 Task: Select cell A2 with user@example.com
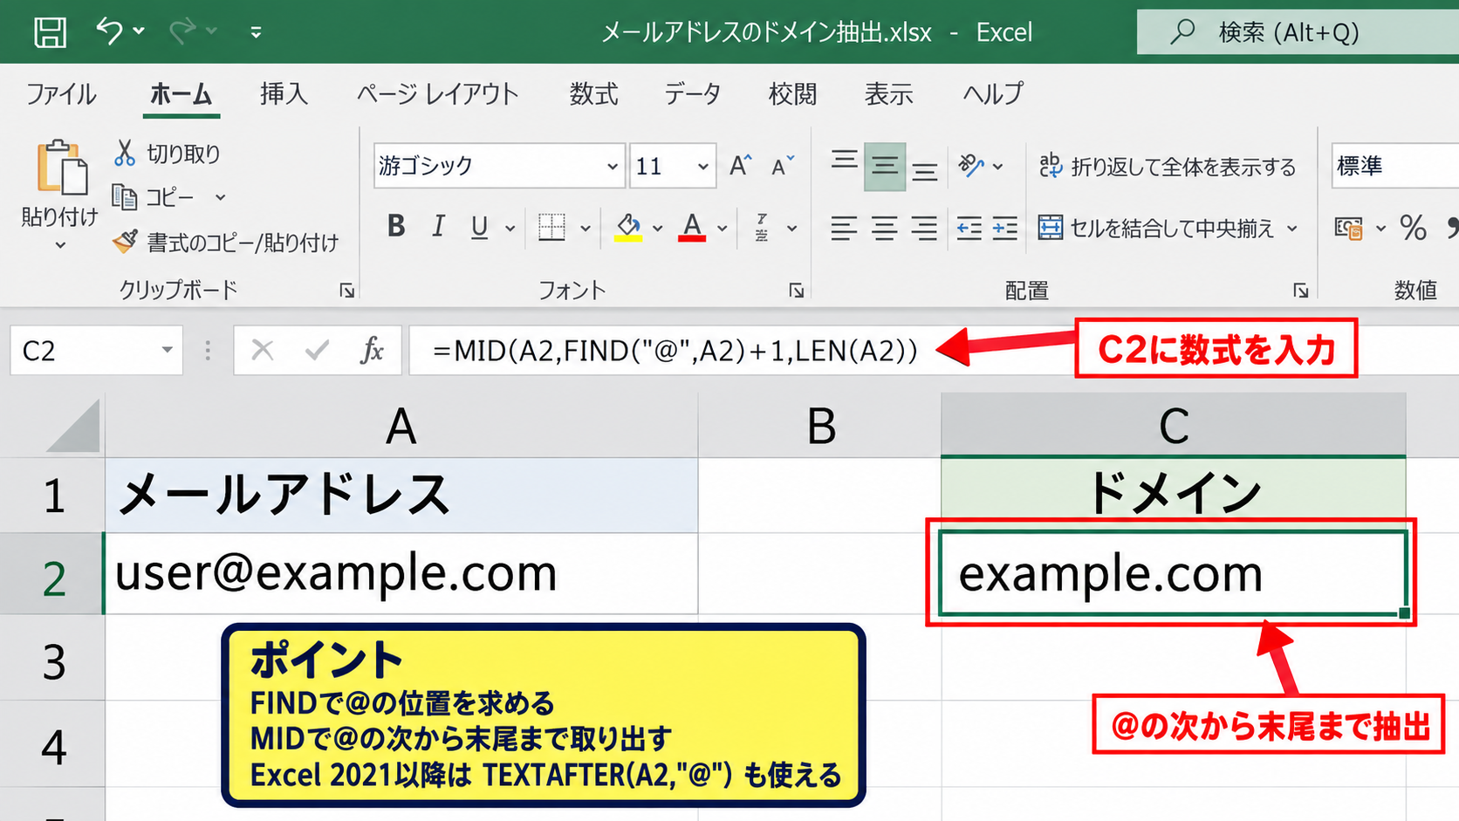(x=401, y=573)
